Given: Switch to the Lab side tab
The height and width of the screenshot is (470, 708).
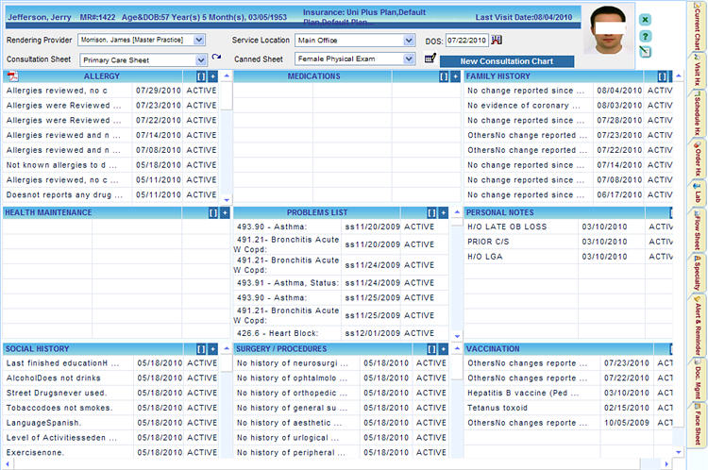Looking at the screenshot, I should click(698, 193).
